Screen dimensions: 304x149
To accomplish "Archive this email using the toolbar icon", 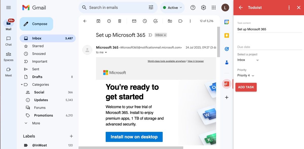I will point(98,21).
